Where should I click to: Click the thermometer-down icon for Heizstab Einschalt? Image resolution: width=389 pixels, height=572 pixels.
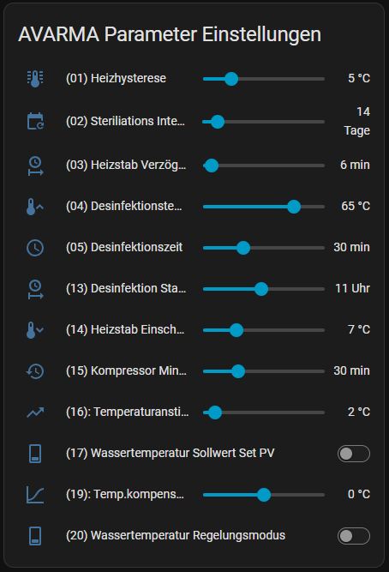click(35, 330)
